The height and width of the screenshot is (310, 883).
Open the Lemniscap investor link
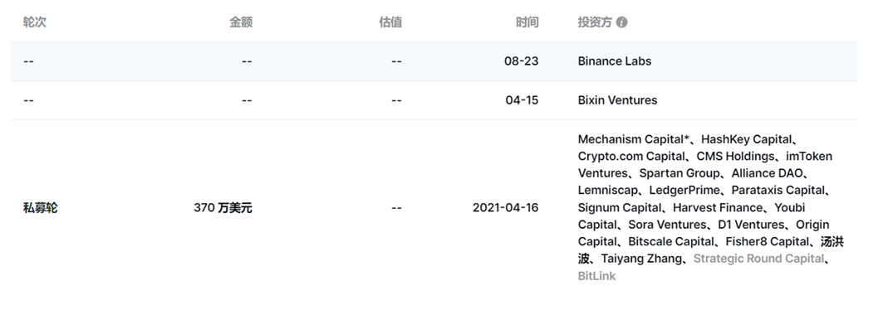pyautogui.click(x=607, y=190)
